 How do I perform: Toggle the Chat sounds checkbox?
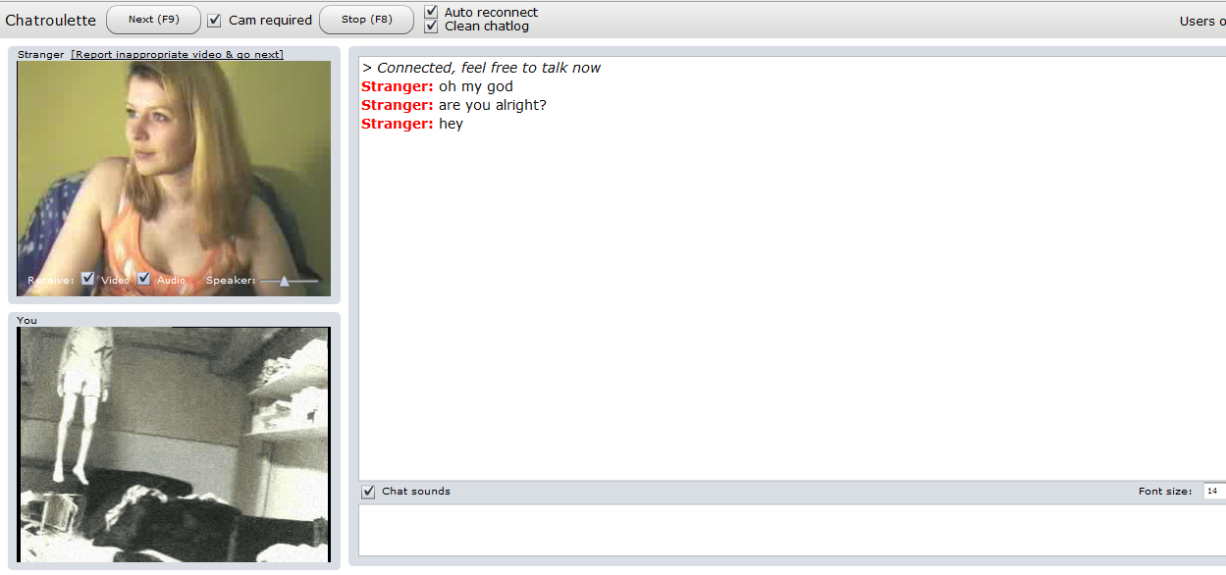368,492
